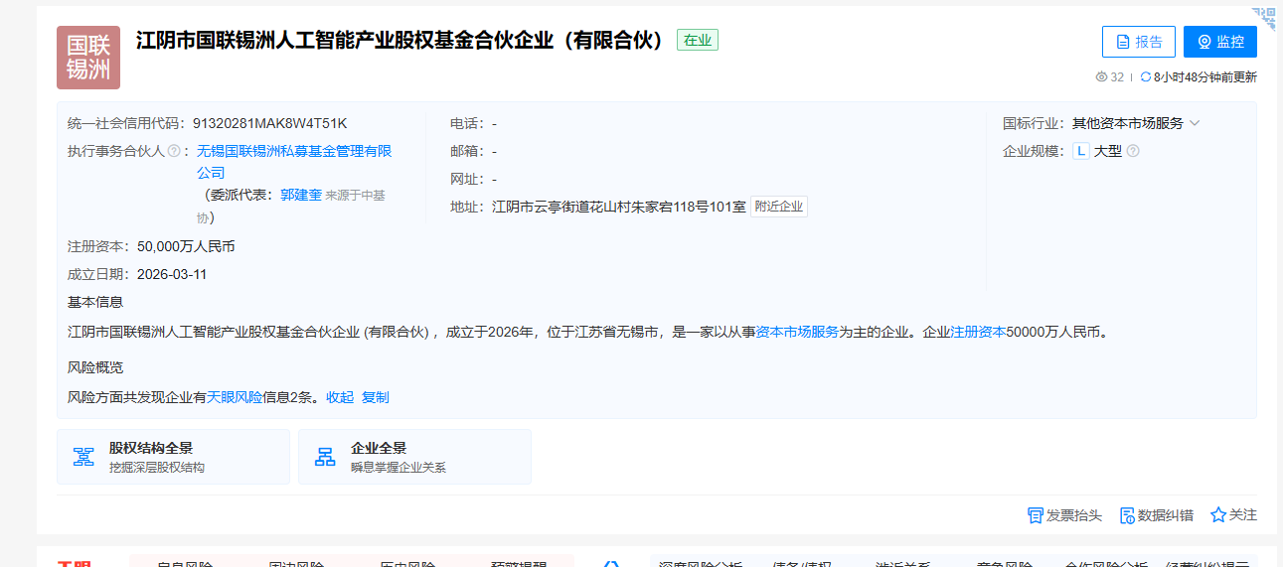Click the refresh icon beside update time
Screen dimensions: 1283x567
tap(1146, 77)
